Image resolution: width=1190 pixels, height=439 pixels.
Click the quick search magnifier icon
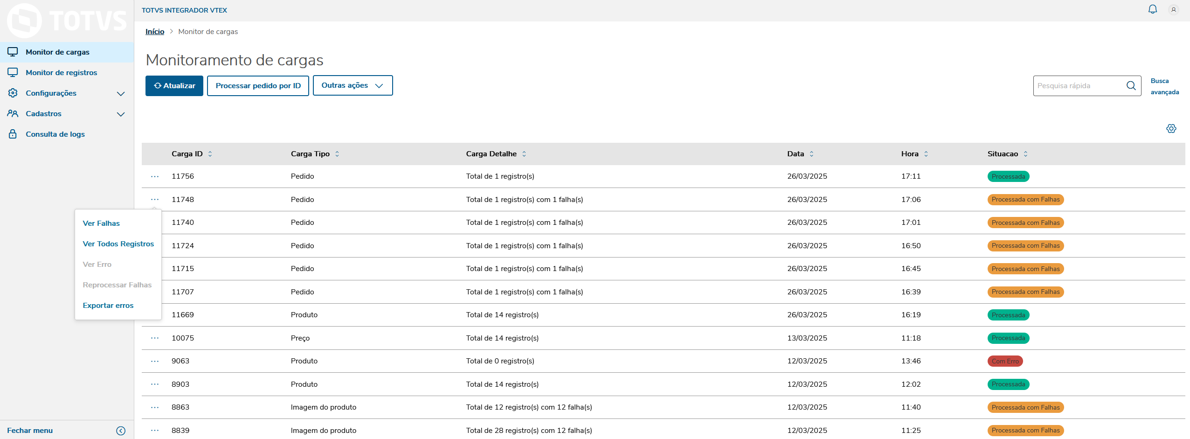pos(1131,86)
